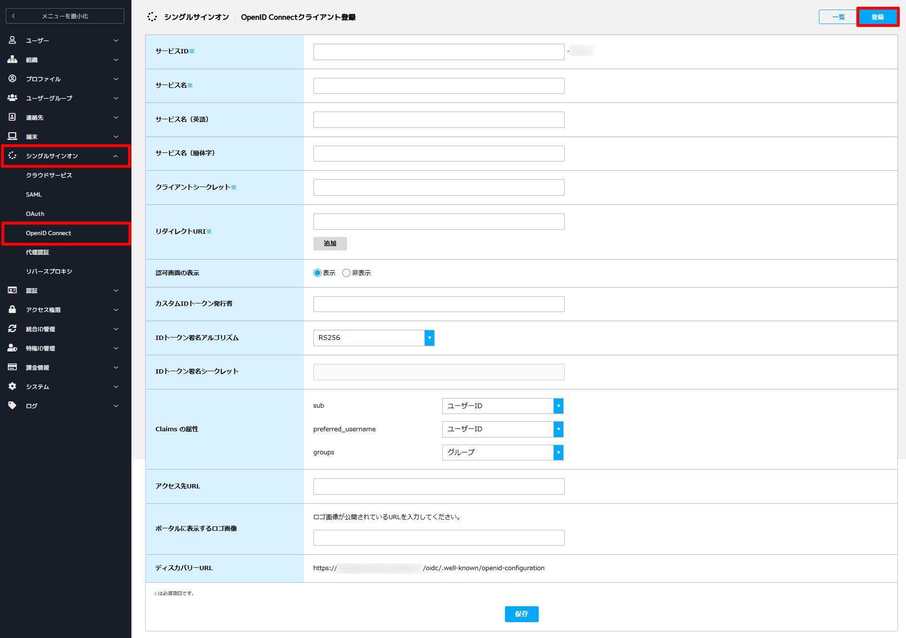
Task: Collapse the シングルサインオン menu chevron
Action: 116,156
